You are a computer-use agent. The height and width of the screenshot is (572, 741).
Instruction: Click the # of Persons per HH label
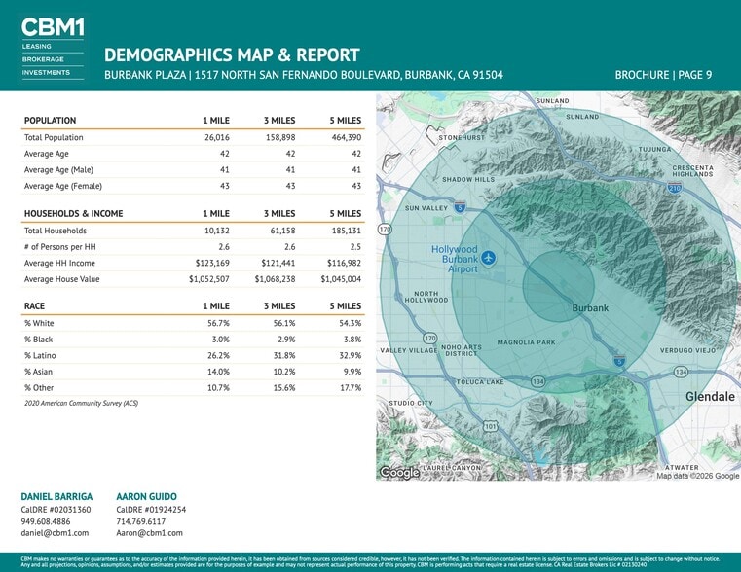(x=60, y=247)
